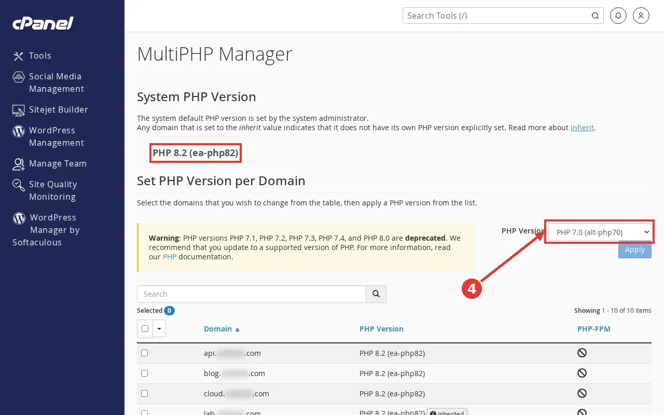Click the api domain name cell
The height and width of the screenshot is (415, 664).
[x=232, y=353]
